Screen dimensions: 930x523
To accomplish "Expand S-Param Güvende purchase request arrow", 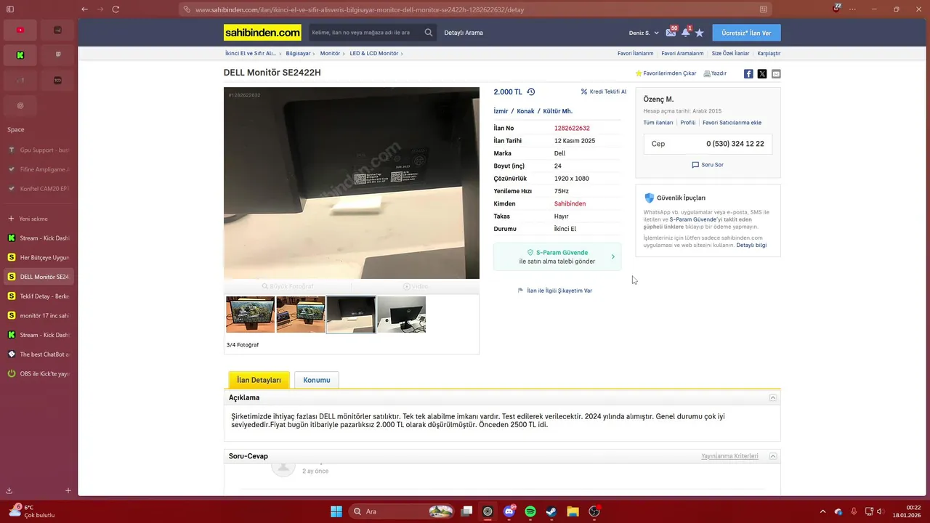I will tap(612, 256).
